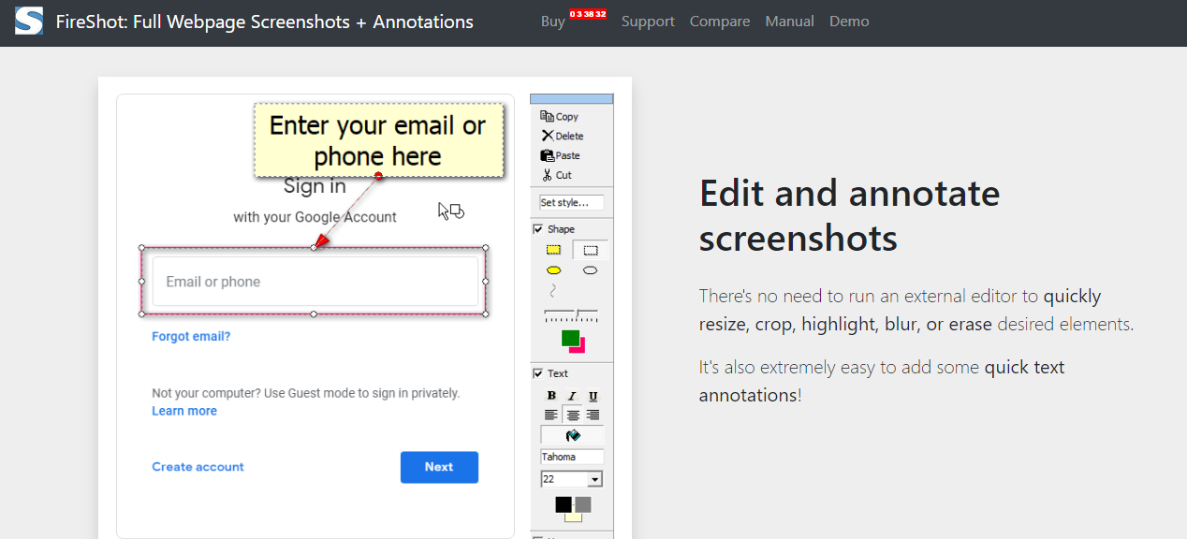Click the green shape fill color swatch
The width and height of the screenshot is (1187, 539).
click(x=569, y=337)
